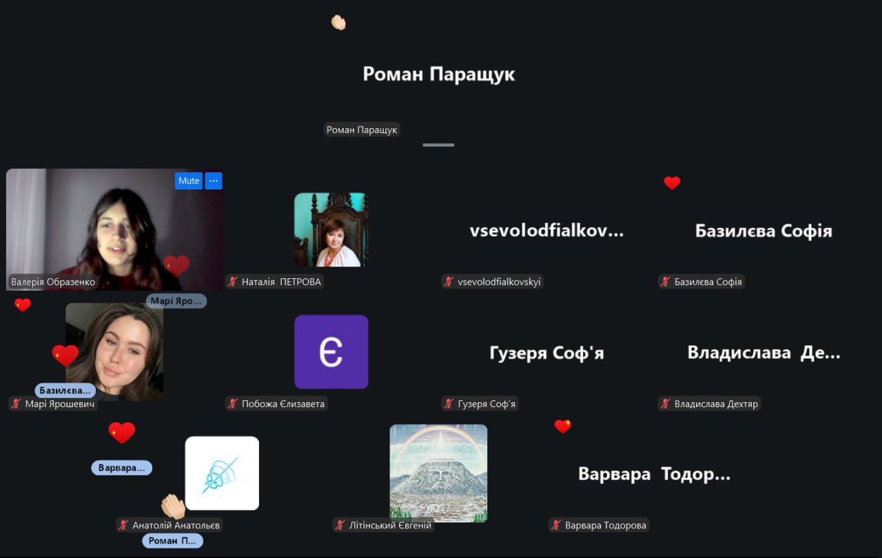Click the Варвара Тодор... participant tile name
Image resolution: width=882 pixels, height=558 pixels.
[654, 475]
